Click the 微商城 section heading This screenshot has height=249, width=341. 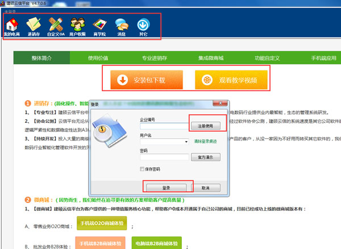(44, 200)
